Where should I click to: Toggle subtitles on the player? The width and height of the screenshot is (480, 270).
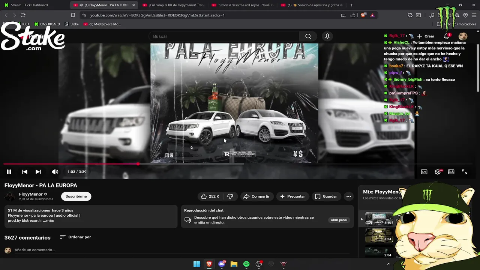click(424, 172)
